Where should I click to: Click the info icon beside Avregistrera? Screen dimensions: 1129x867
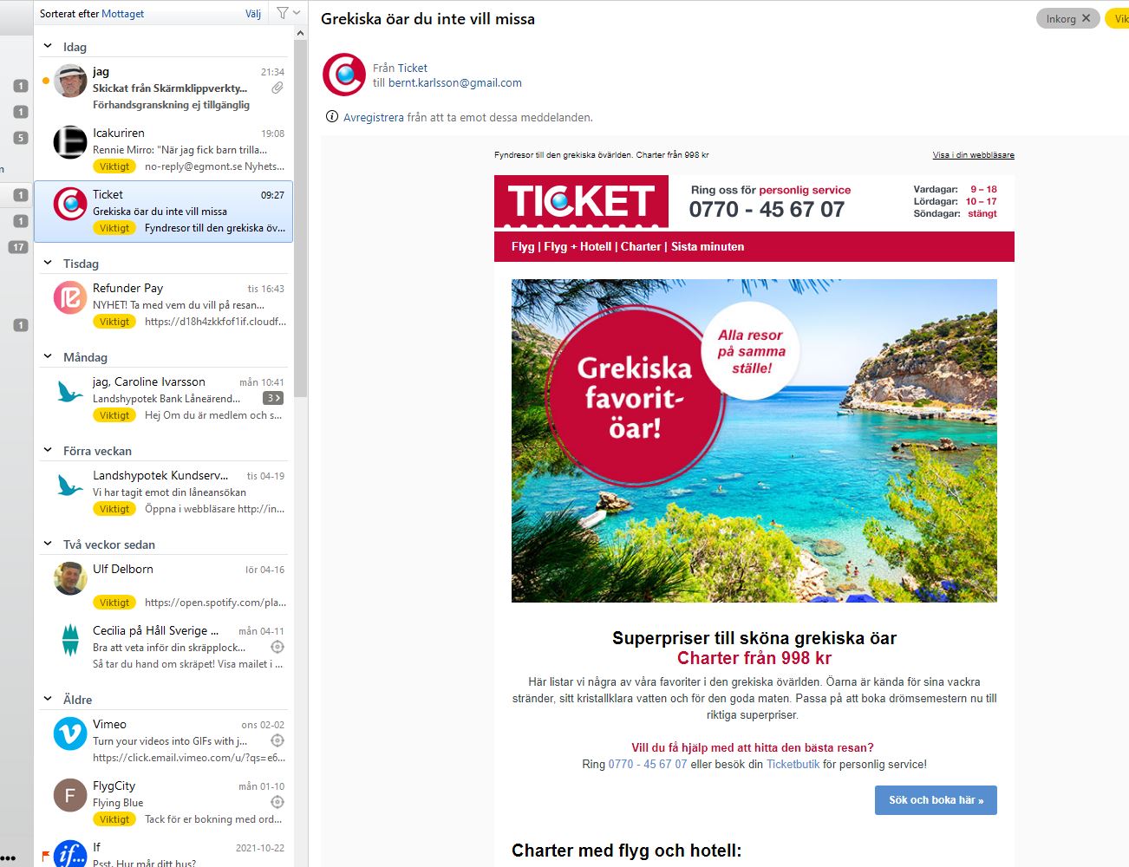tap(332, 116)
